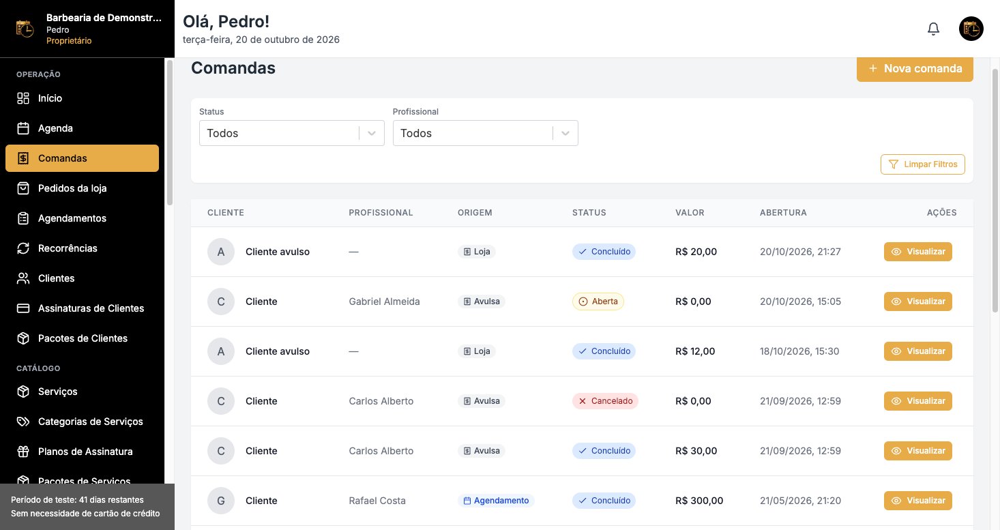
Task: Visualizar the R$ 20,00 comanda
Action: point(918,252)
